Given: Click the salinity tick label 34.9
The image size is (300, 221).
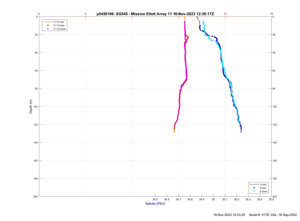Looking at the screenshot, I should pyautogui.click(x=202, y=199).
